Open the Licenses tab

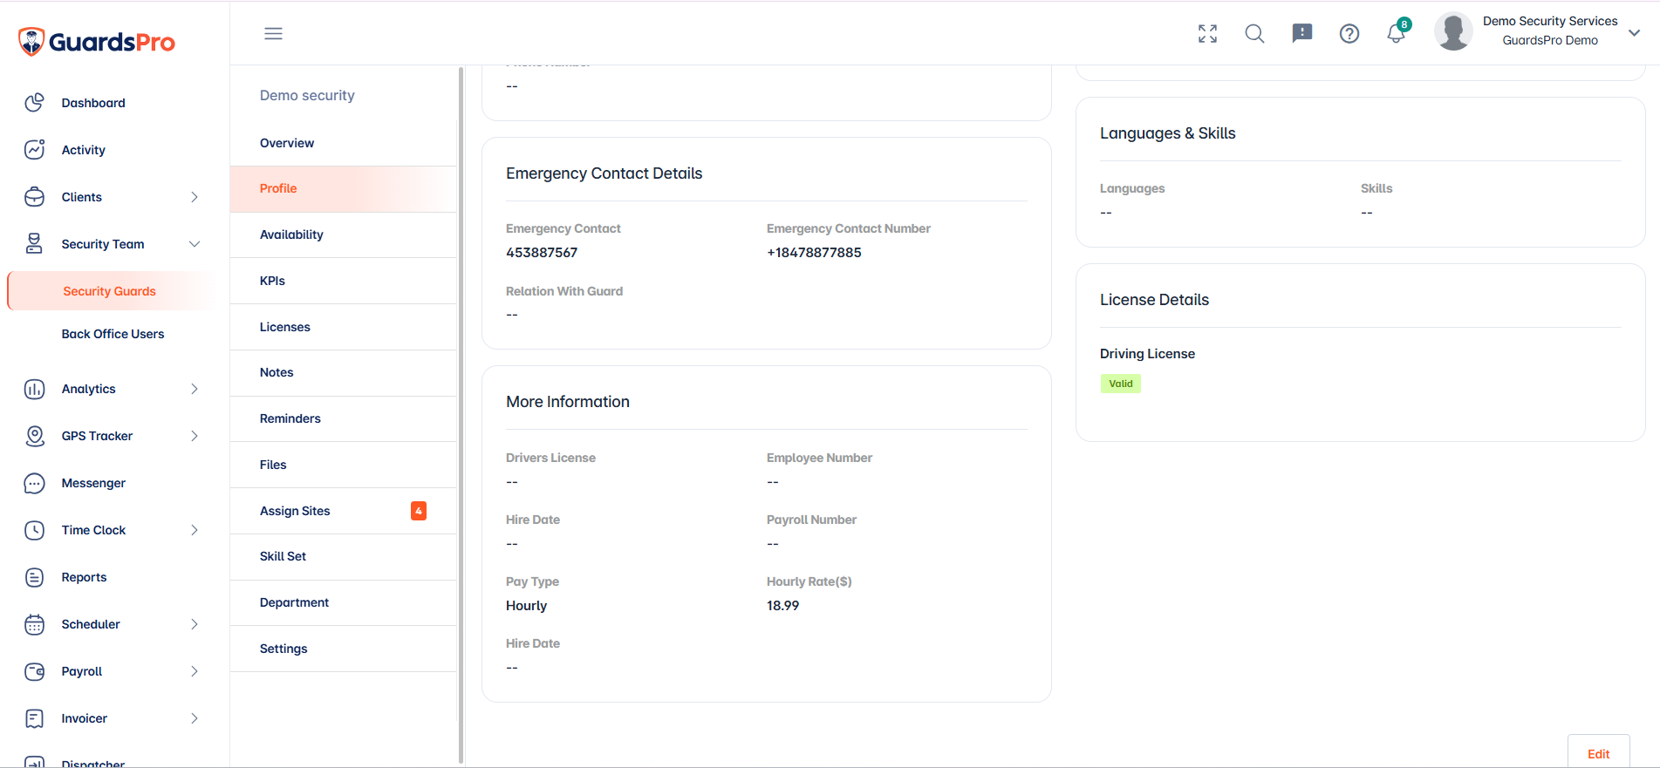pyautogui.click(x=343, y=327)
